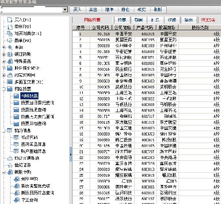Image resolution: width=221 pixels, height=204 pixels.
Task: Sort by the 公司代码 column header
Action: pos(101,28)
